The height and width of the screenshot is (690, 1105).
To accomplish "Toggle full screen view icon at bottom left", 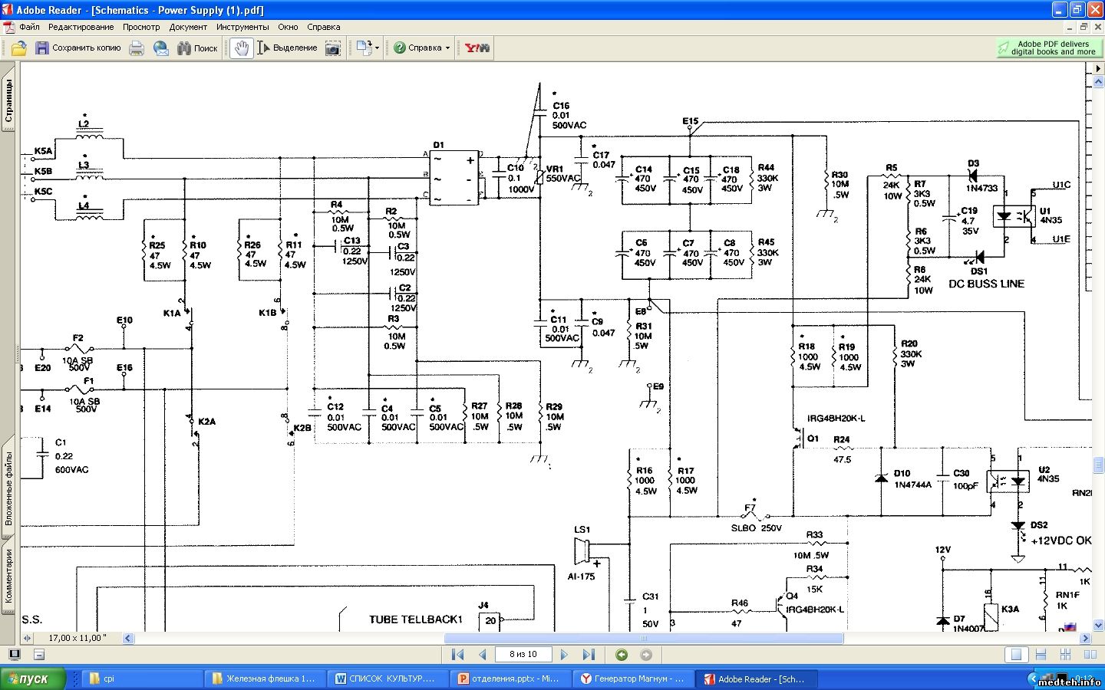I will (14, 655).
